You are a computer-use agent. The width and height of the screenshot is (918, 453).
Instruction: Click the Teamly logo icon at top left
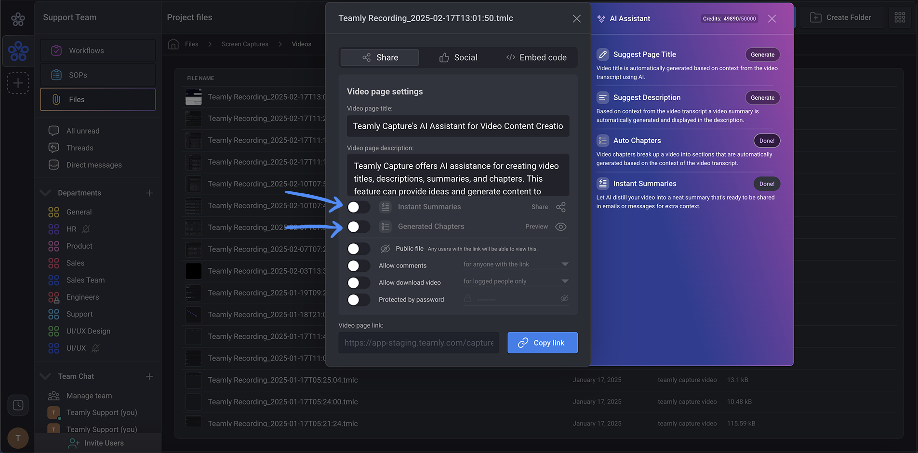click(x=18, y=19)
